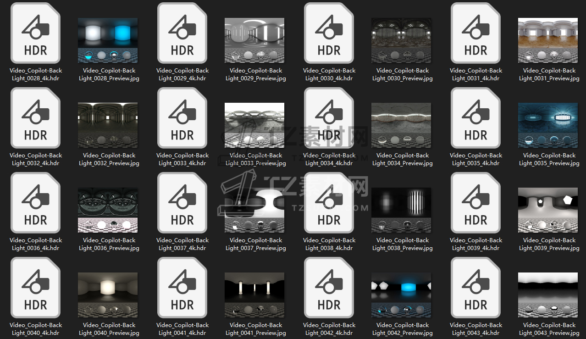Select the BackLight_0040_4k.hdr file icon
586x339 pixels.
click(36, 288)
